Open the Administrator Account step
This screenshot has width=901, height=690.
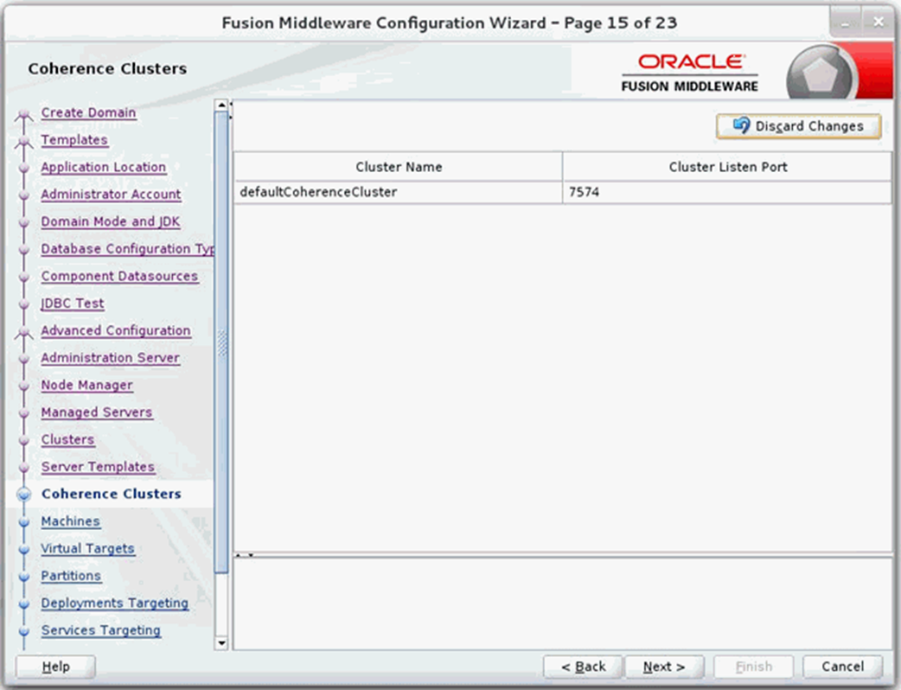[x=111, y=195]
